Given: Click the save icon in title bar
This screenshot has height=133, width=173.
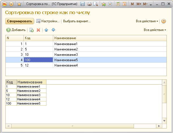Looking at the screenshot, I should click(83, 4).
